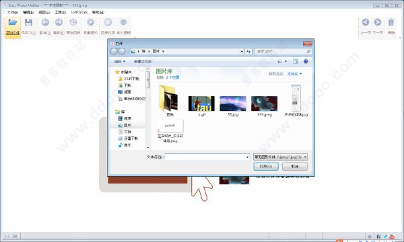Select Videos library in navigation pane

tap(125, 118)
